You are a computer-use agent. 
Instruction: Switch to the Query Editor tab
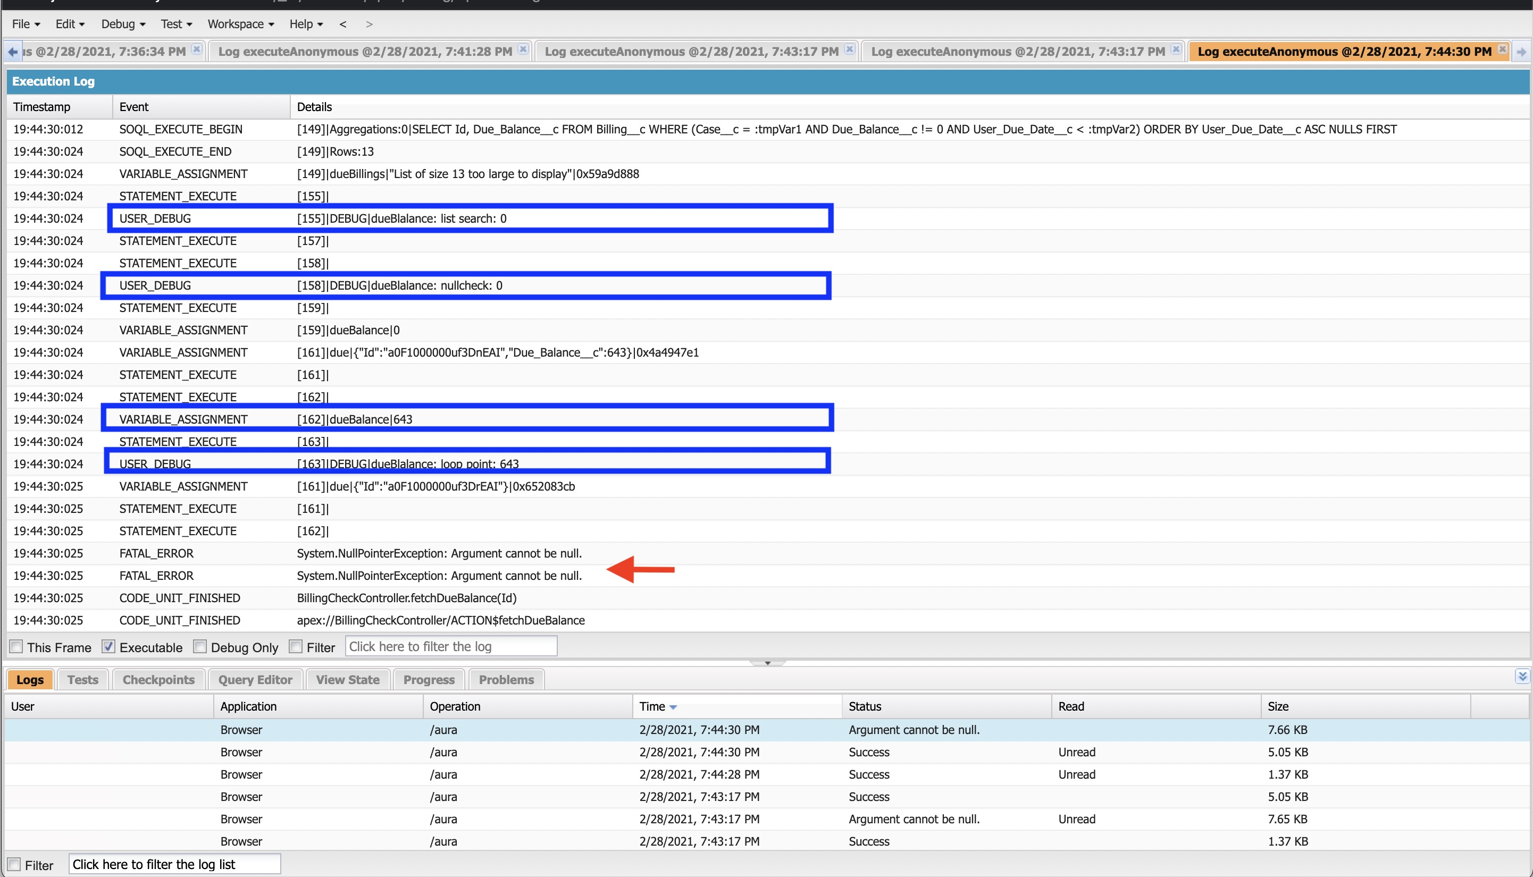click(255, 679)
